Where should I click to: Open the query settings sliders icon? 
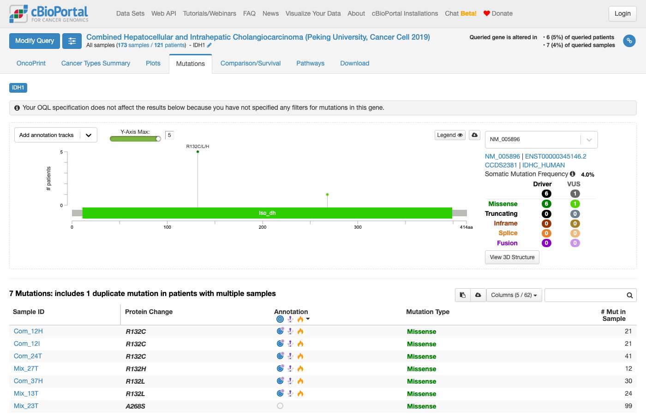tap(72, 41)
